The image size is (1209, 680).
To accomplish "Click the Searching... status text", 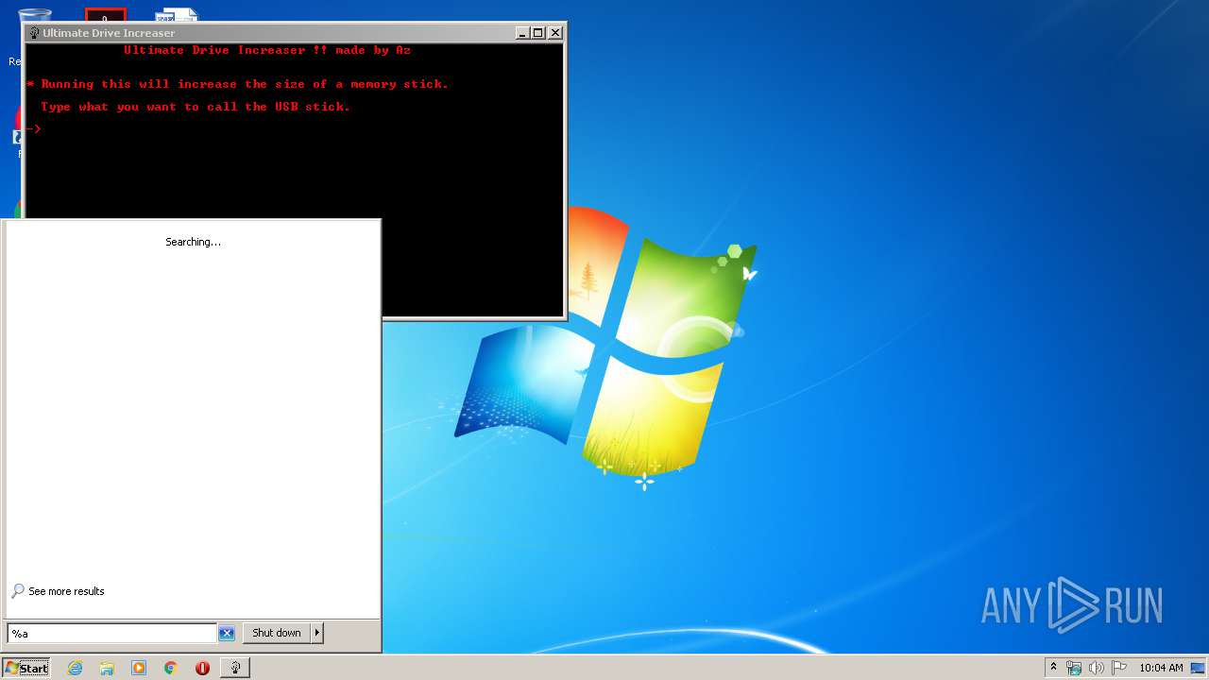I will (x=193, y=242).
